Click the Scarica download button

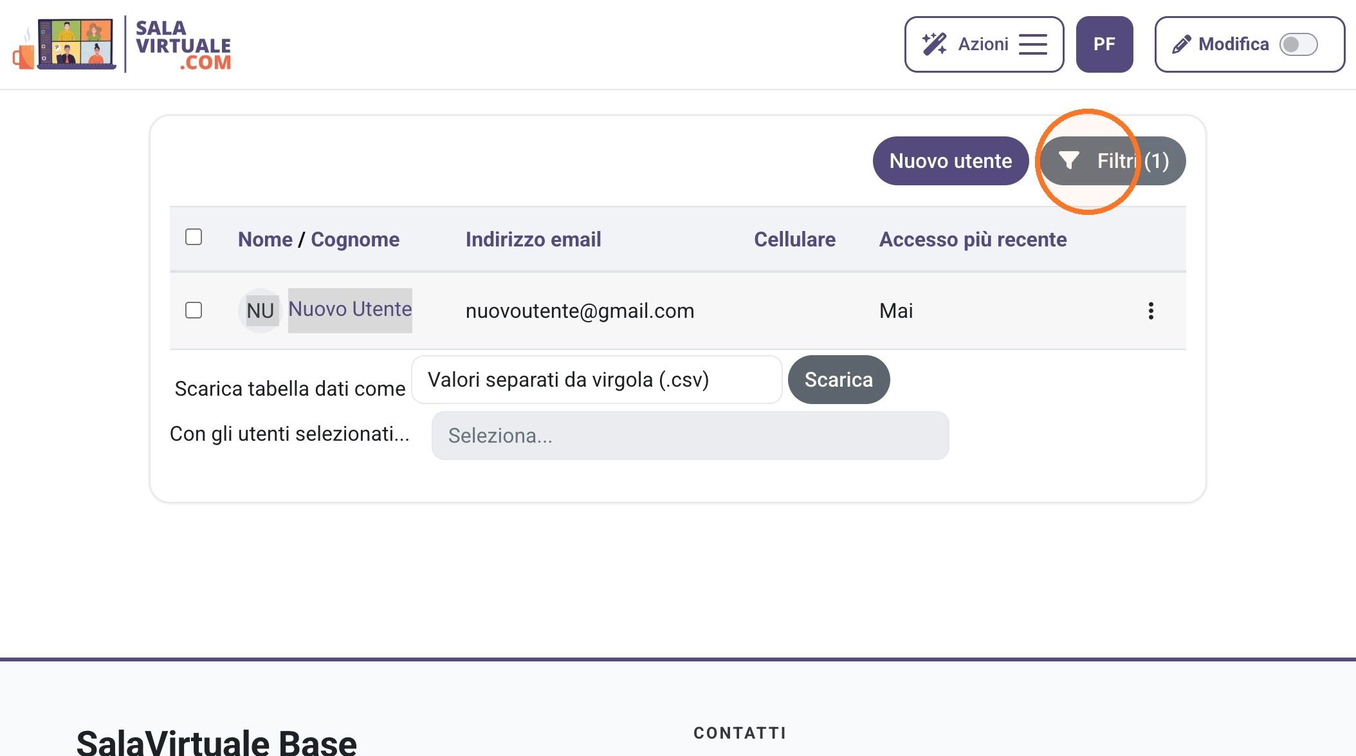(x=839, y=380)
